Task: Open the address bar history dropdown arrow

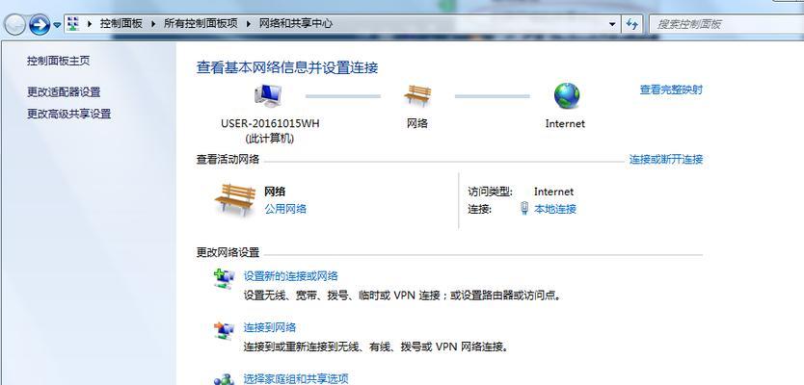Action: (612, 24)
